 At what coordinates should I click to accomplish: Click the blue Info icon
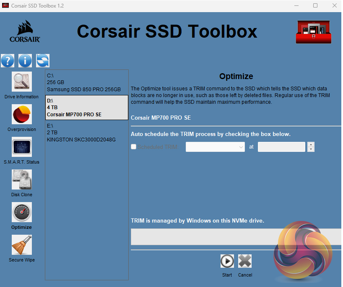(x=25, y=61)
